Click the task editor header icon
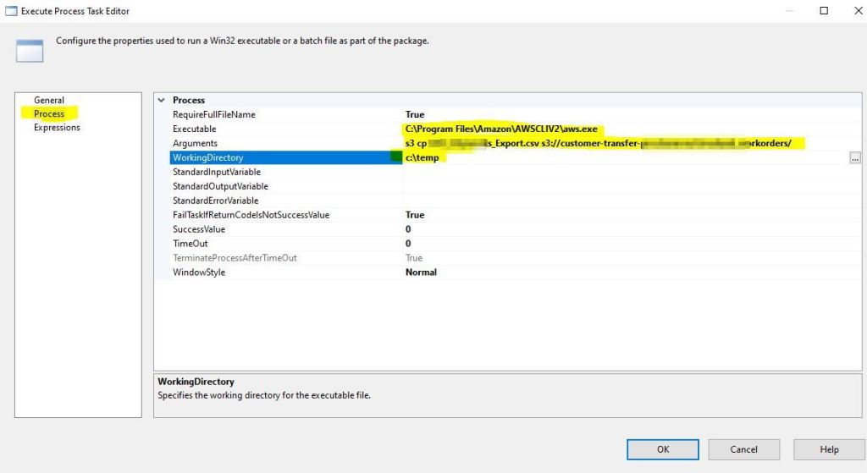The width and height of the screenshot is (867, 473). (x=30, y=50)
